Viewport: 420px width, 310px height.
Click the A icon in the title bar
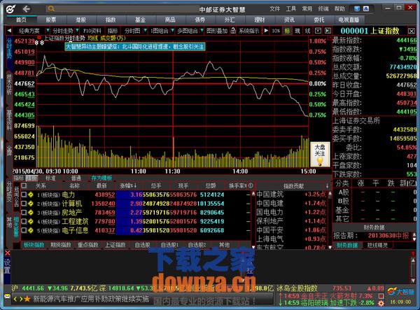[x=366, y=8]
